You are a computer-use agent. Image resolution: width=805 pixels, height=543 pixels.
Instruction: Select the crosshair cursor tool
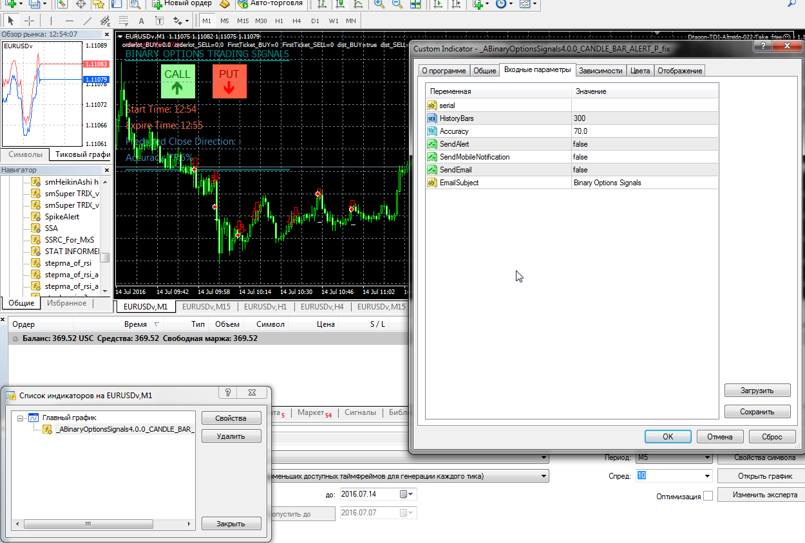(x=29, y=21)
